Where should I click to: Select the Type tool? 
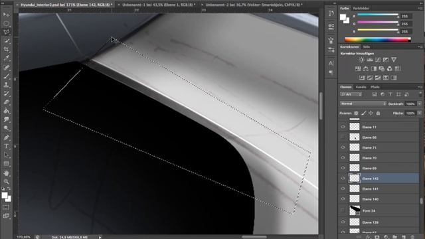[x=6, y=146]
